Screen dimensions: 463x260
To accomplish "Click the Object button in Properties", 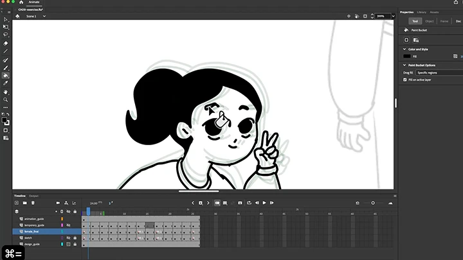I will click(429, 21).
